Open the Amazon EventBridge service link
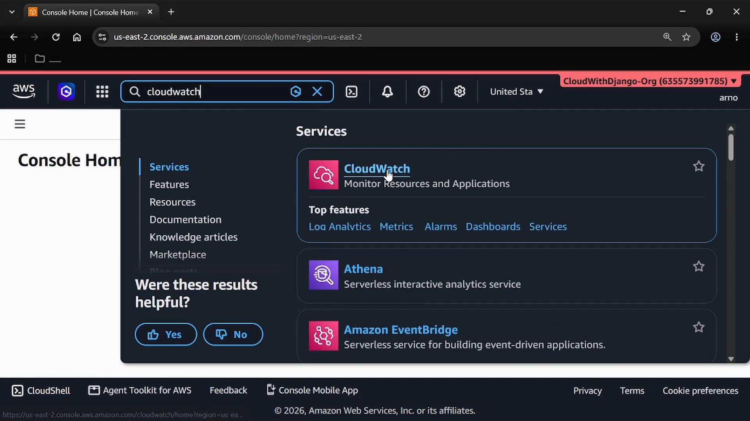The width and height of the screenshot is (750, 421). [400, 330]
